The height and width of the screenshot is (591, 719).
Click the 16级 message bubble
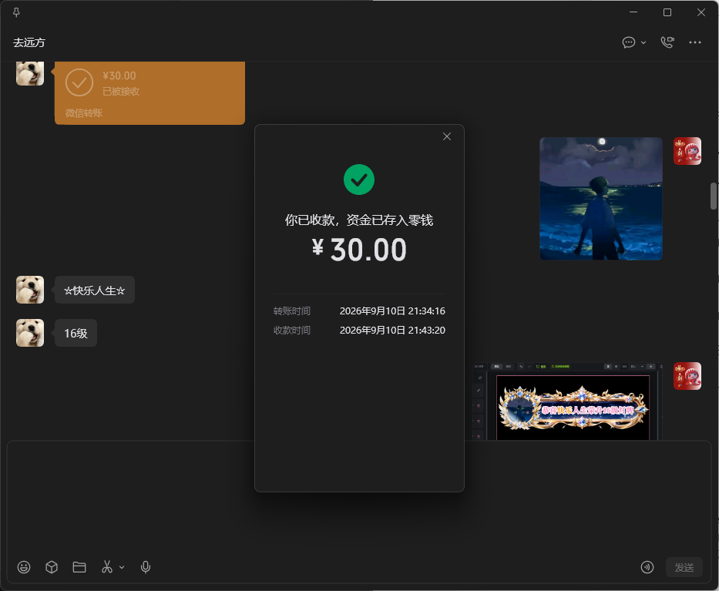pos(76,333)
